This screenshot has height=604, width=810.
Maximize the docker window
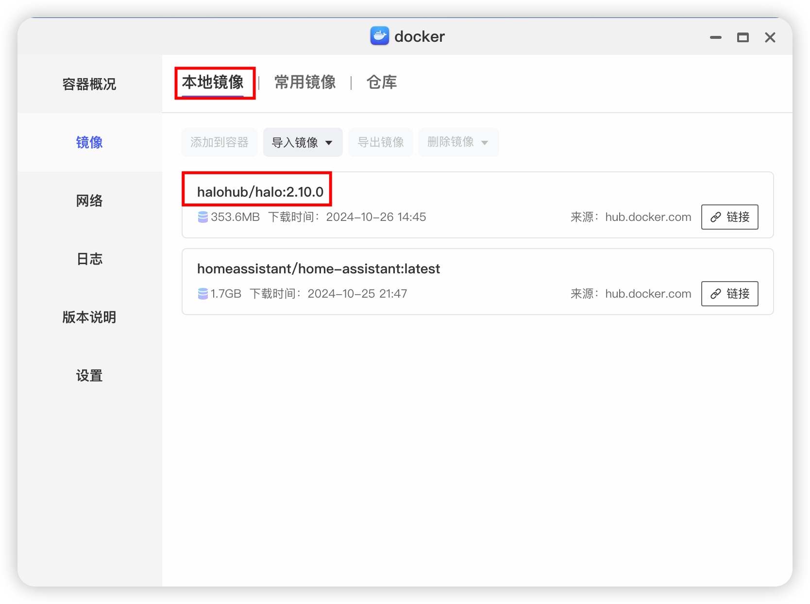point(743,37)
